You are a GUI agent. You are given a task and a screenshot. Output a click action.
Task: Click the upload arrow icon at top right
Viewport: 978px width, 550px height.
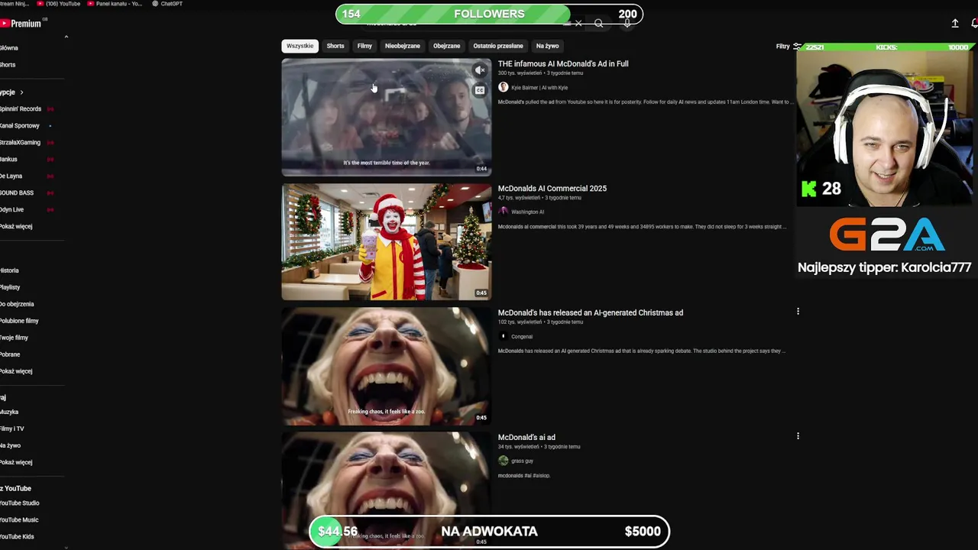pyautogui.click(x=955, y=24)
